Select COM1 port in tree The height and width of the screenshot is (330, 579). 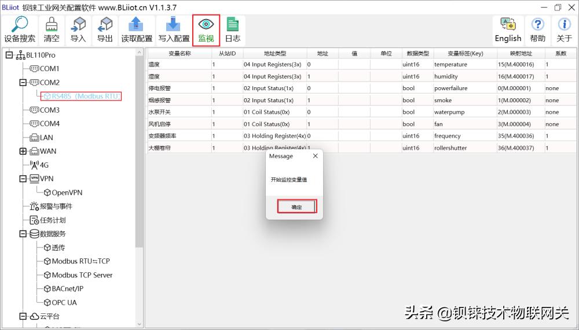[45, 69]
